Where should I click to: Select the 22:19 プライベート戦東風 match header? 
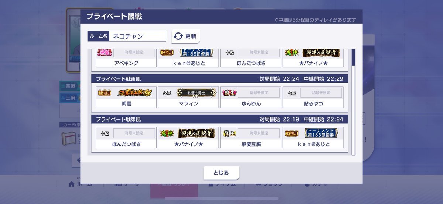[x=220, y=119]
